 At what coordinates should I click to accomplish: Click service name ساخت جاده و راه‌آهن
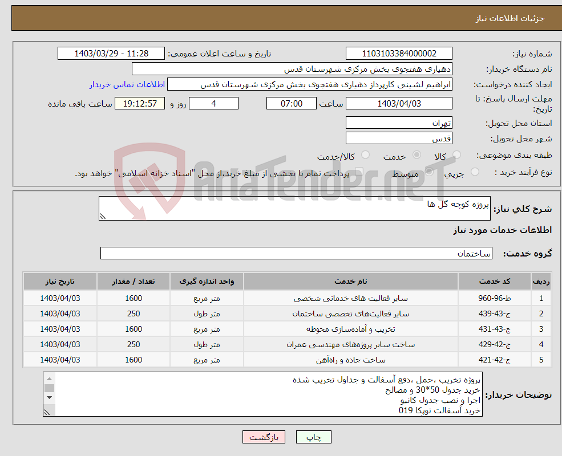tap(350, 360)
